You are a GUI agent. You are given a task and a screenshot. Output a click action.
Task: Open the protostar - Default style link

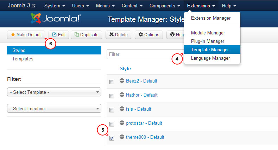coord(144,123)
